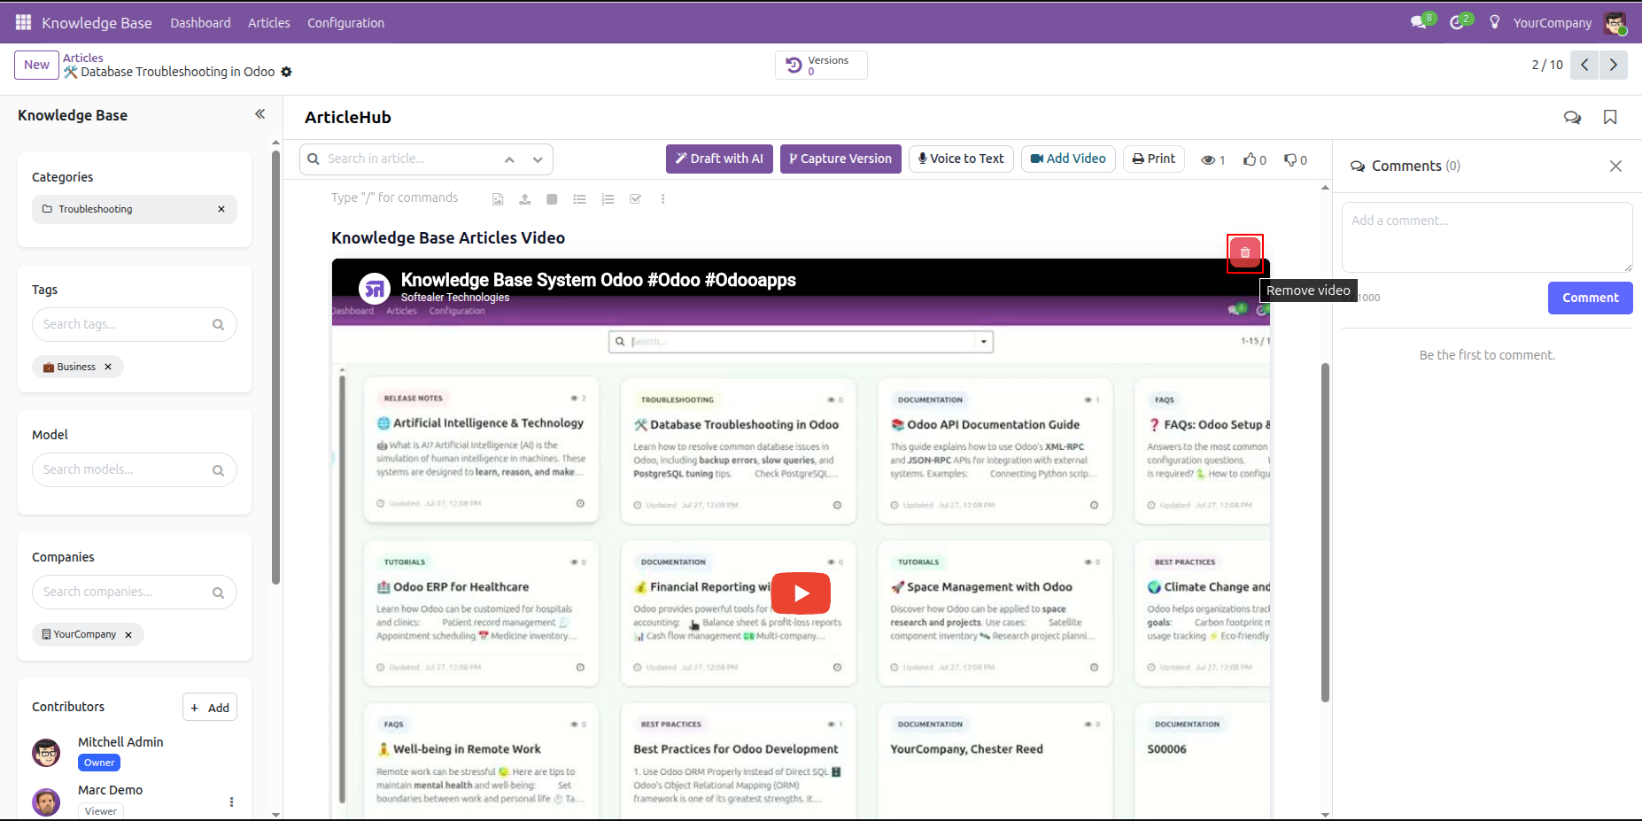Click the upload file icon in the editor toolbar
Image resolution: width=1642 pixels, height=821 pixels.
point(525,199)
